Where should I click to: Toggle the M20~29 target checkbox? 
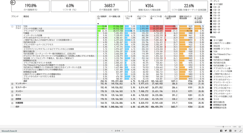[211, 21]
